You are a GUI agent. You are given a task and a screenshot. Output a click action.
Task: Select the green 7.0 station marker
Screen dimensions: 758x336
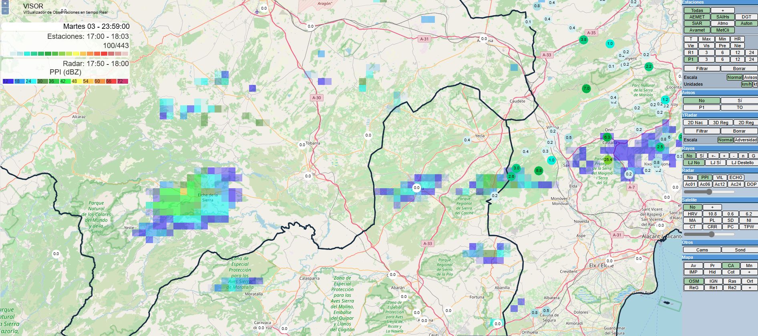(x=586, y=89)
